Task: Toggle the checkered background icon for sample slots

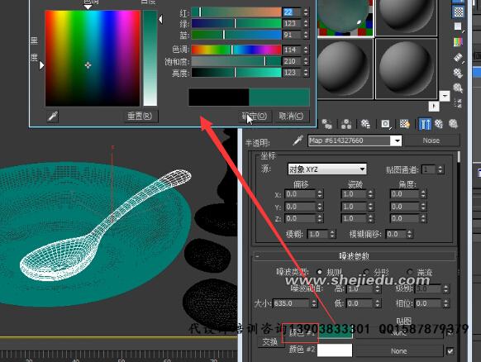Action: [x=459, y=12]
